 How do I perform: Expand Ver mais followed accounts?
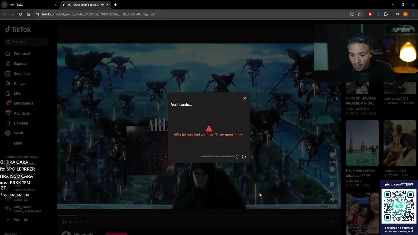[x=21, y=220]
